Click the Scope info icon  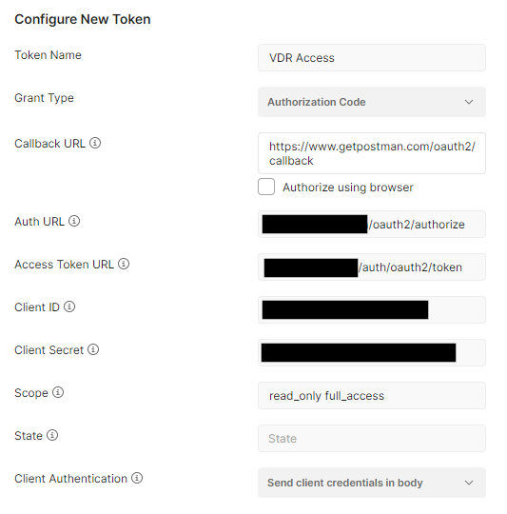[58, 392]
